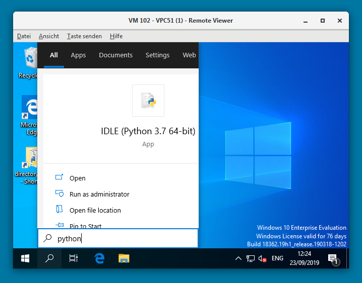Screen dimensions: 362x283
Task: Open the Action Center notifications icon
Action: coord(334,259)
